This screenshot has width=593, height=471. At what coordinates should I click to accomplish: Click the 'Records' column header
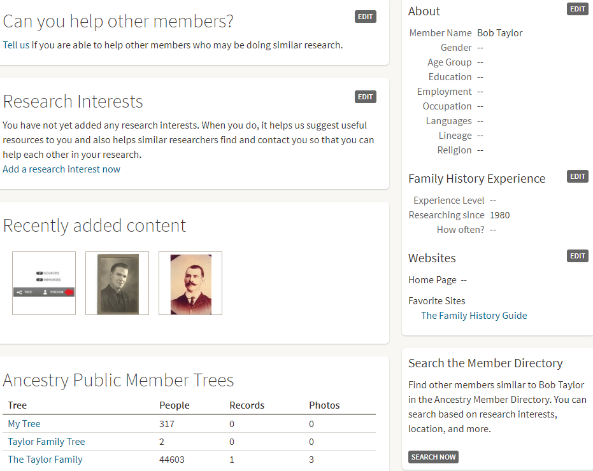(x=246, y=405)
